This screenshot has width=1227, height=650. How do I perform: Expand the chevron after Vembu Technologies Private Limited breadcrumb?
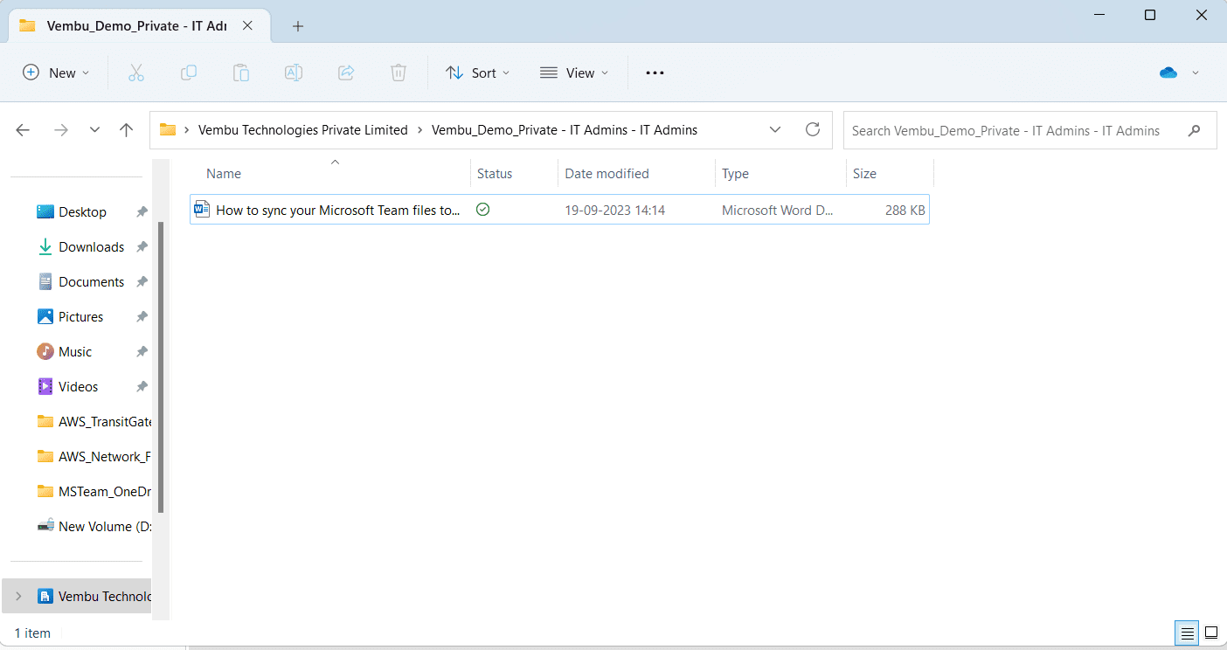tap(420, 130)
